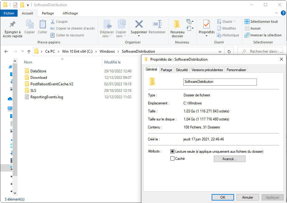
Task: Click the Quick access star icon in sidebar
Action: click(x=10, y=67)
